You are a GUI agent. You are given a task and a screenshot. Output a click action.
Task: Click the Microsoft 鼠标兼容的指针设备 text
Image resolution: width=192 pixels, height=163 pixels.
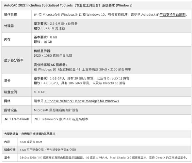pyautogui.click(x=56, y=110)
